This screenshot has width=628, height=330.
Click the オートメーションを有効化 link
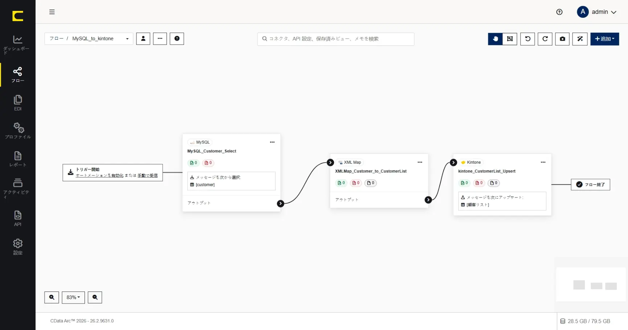click(99, 175)
